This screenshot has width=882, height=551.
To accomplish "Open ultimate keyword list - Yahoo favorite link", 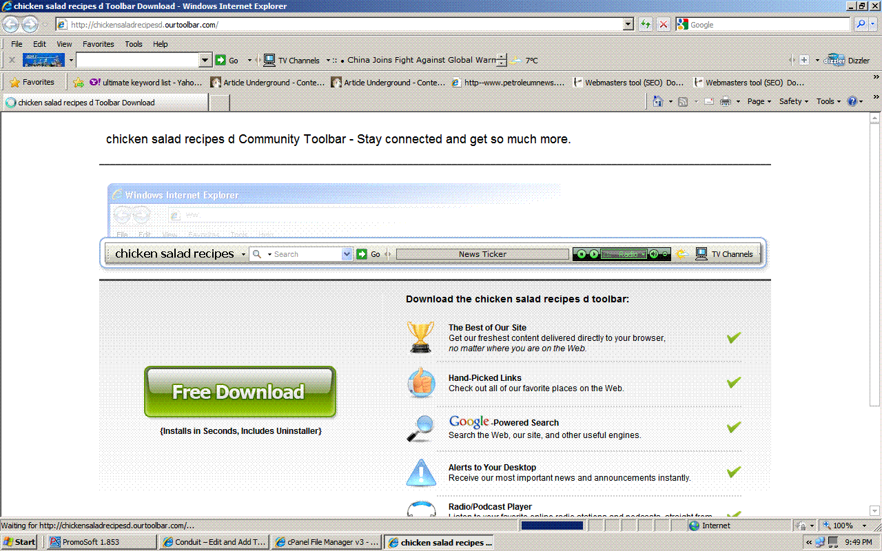I will point(146,83).
